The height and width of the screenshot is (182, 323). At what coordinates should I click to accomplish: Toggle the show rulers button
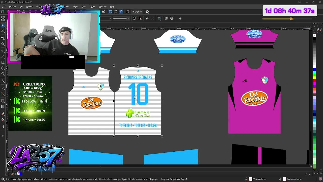click(x=110, y=12)
